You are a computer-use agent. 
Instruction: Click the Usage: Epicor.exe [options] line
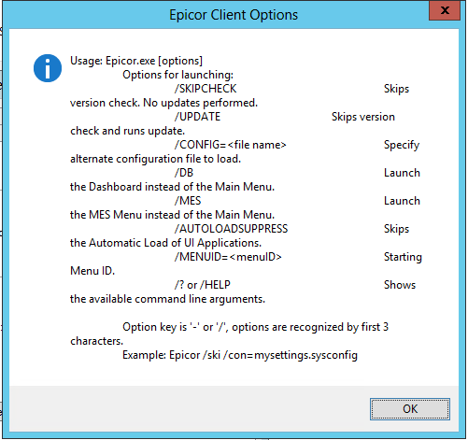[136, 61]
